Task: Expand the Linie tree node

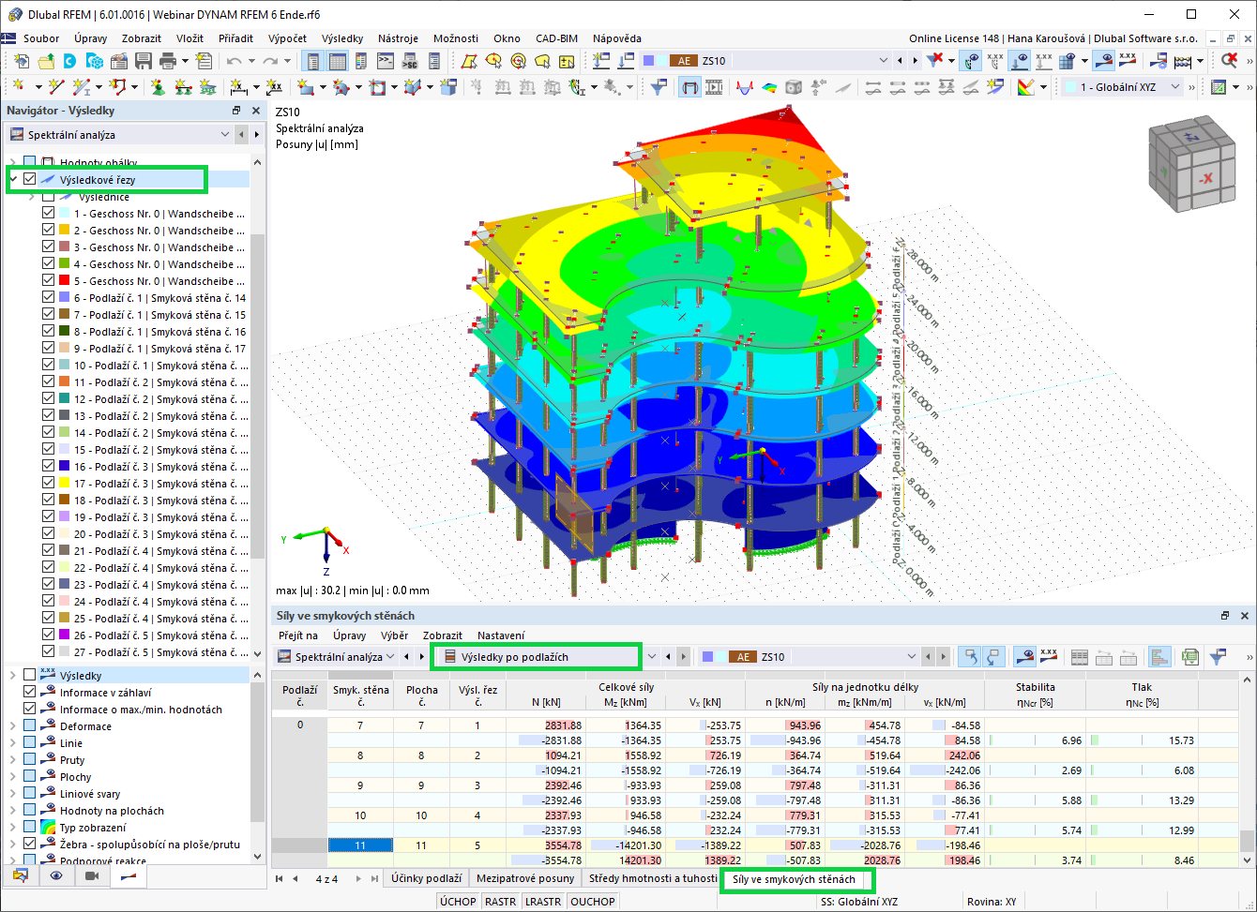Action: coord(13,743)
